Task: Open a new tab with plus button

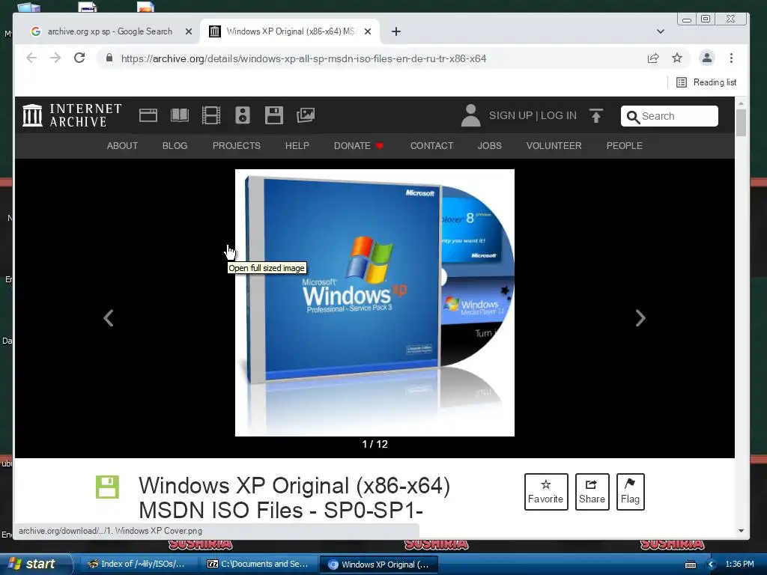Action: click(x=396, y=31)
